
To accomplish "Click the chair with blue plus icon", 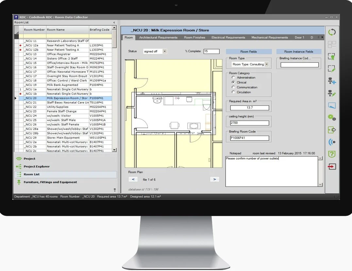I will point(332,81).
